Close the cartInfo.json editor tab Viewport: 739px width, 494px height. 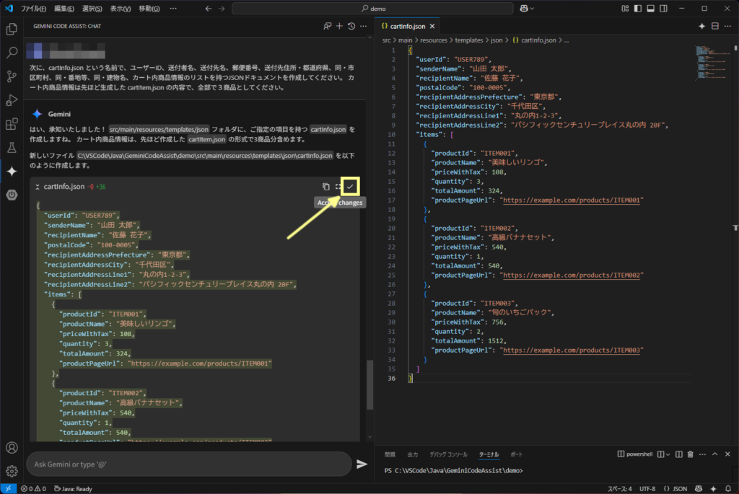pos(432,27)
